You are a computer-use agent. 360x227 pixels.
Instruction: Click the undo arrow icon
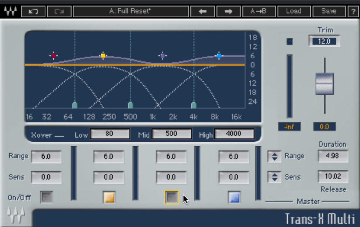[x=33, y=11]
